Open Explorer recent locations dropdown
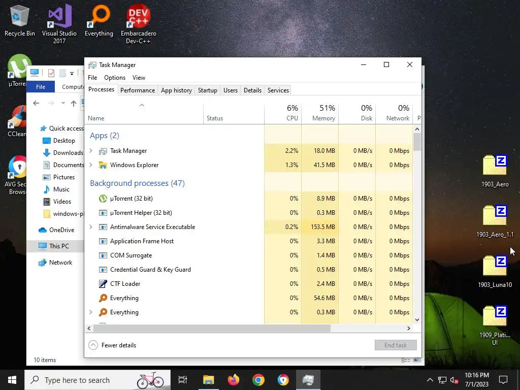The height and width of the screenshot is (390, 520). (x=63, y=103)
